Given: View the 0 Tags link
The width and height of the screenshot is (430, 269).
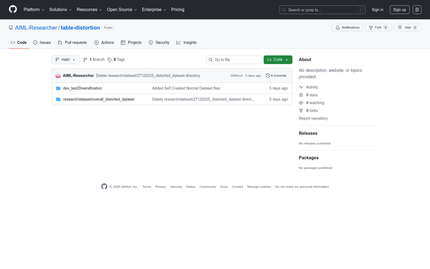Looking at the screenshot, I should point(116,60).
